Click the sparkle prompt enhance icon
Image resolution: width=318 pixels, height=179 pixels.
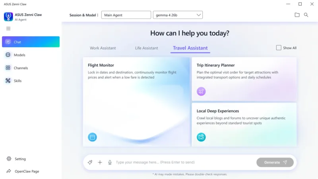[90, 162]
